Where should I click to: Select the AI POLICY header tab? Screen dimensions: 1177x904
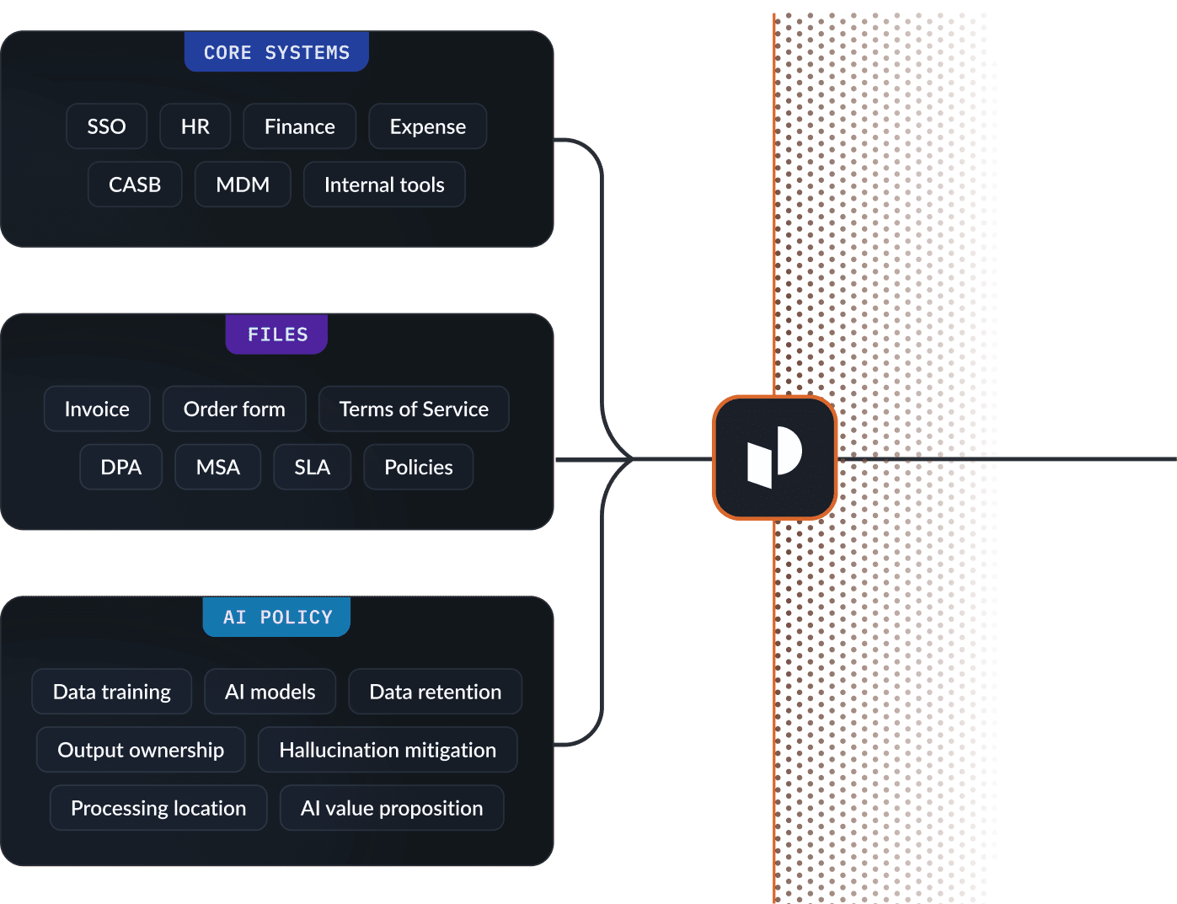click(276, 617)
